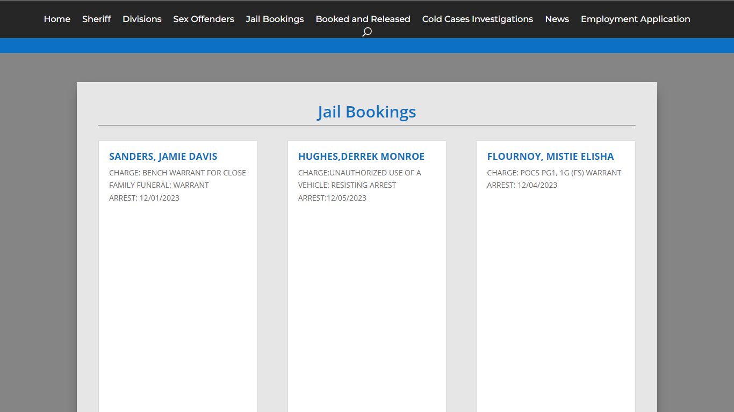Open HUGHES,DERREK MONROE booking
Screen dimensions: 734x412
(362, 157)
